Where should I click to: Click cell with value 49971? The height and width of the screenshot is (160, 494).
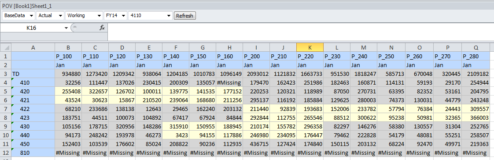coord(447,144)
